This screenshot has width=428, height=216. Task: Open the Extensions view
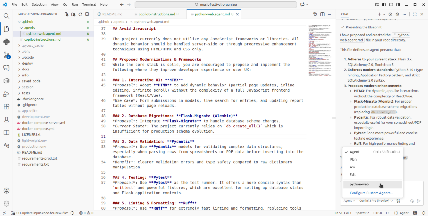(6, 107)
